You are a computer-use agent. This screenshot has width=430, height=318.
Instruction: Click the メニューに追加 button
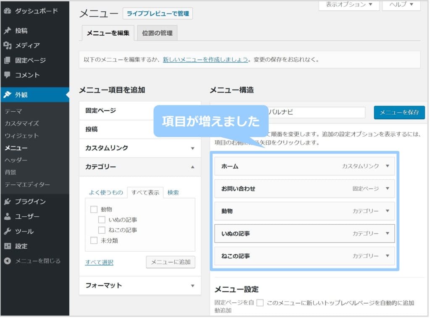click(170, 262)
